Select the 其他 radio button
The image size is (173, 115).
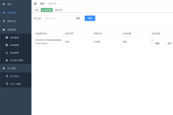152,43
